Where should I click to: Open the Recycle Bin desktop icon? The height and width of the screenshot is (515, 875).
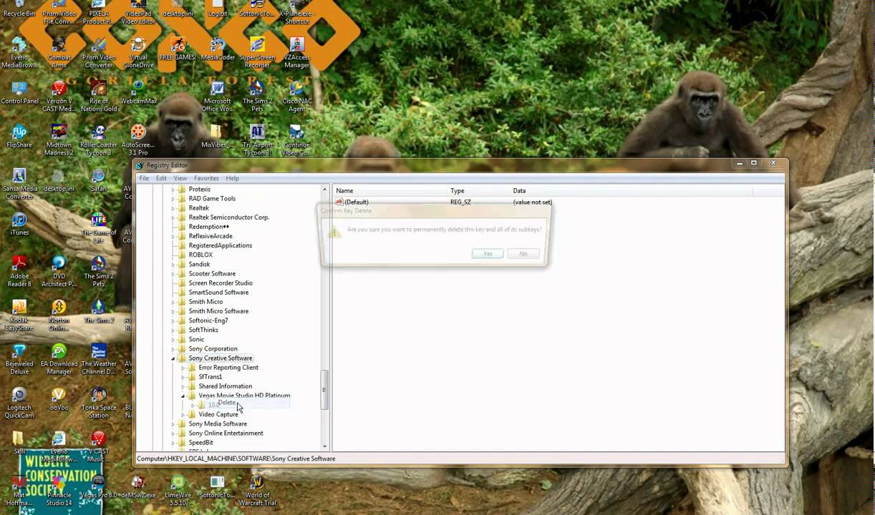[x=19, y=9]
